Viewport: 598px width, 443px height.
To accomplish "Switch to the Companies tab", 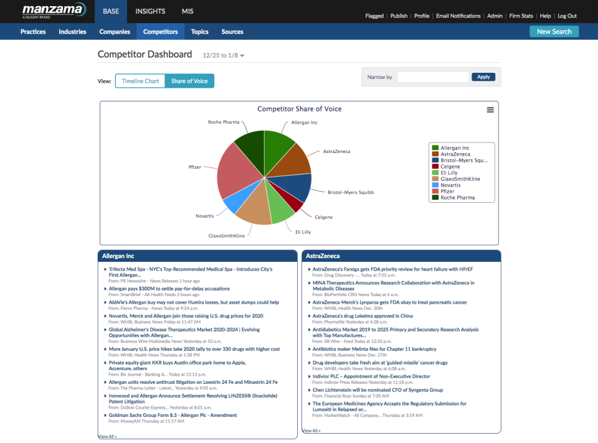I will coord(115,31).
